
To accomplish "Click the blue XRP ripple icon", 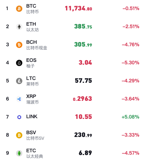I will pos(19,99).
